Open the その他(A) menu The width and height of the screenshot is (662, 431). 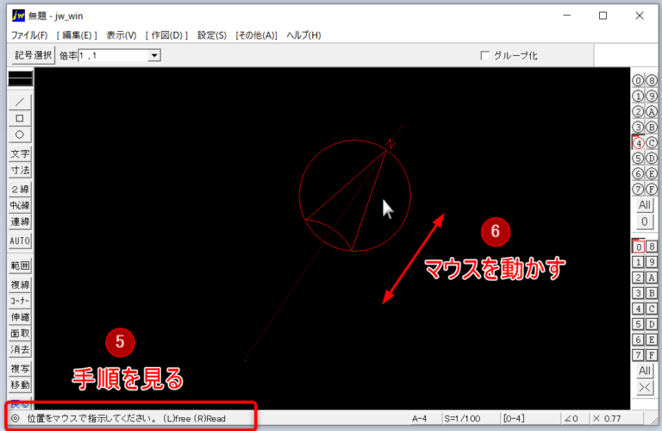(x=256, y=35)
